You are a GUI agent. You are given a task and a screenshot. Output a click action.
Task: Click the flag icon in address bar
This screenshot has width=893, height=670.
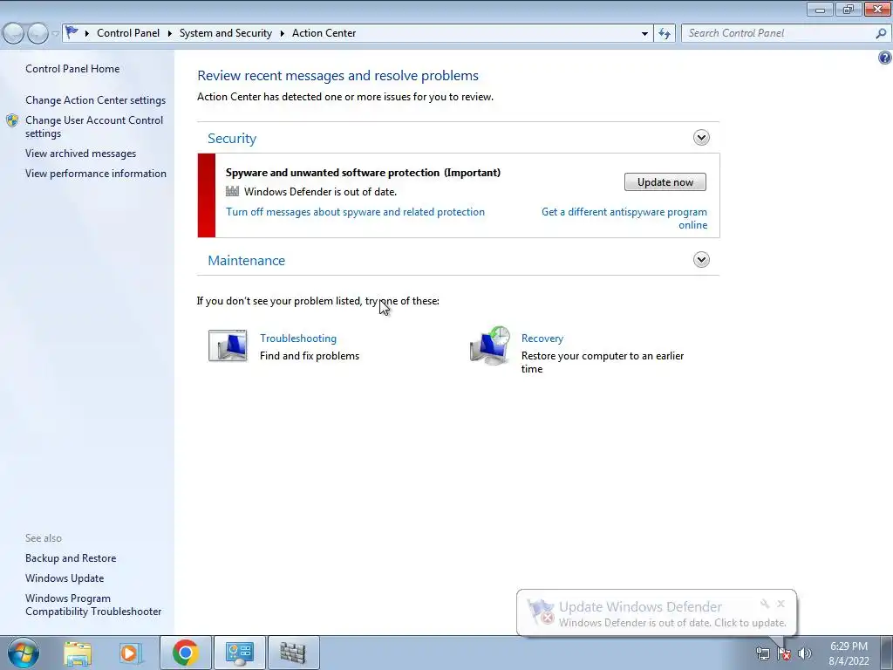(72, 32)
